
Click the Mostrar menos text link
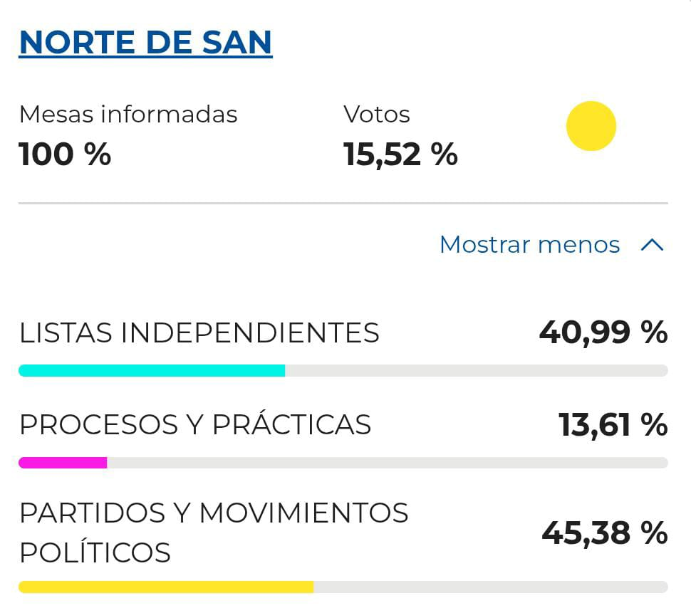[529, 245]
